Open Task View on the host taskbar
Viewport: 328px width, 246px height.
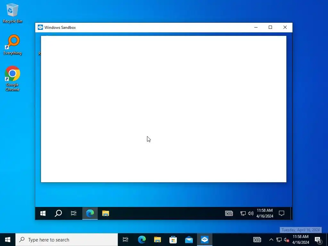pyautogui.click(x=126, y=240)
